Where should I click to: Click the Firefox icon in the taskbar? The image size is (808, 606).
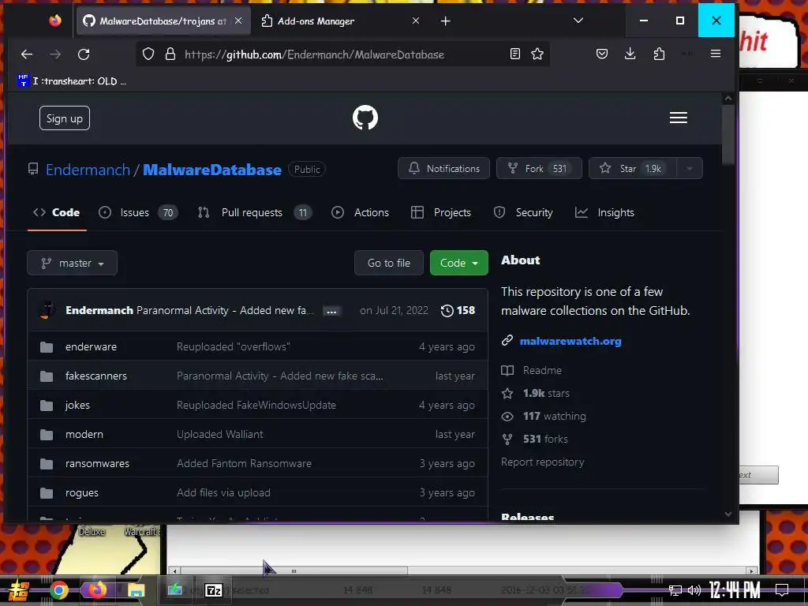coord(97,589)
